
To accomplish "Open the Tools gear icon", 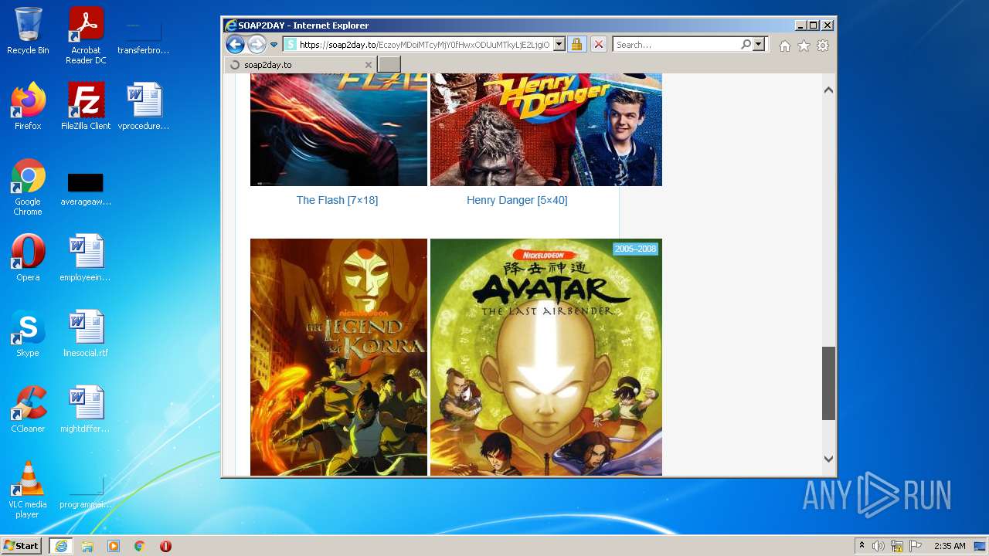I will (823, 46).
